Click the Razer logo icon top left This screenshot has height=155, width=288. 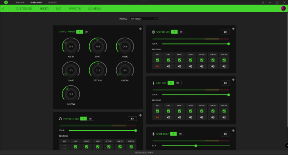click(x=6, y=2)
